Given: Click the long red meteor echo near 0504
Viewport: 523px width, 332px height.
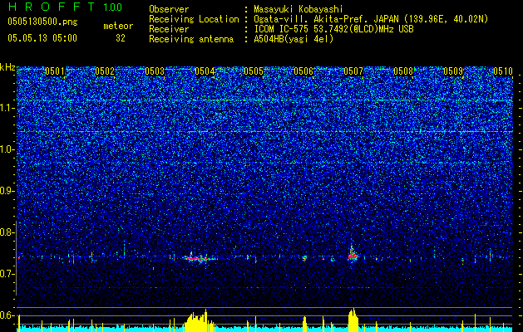Looking at the screenshot, I should (200, 258).
